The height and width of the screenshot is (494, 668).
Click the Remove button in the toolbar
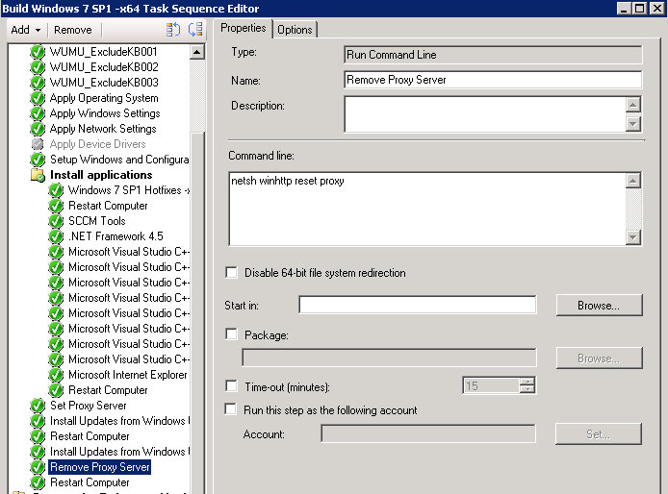coord(73,30)
